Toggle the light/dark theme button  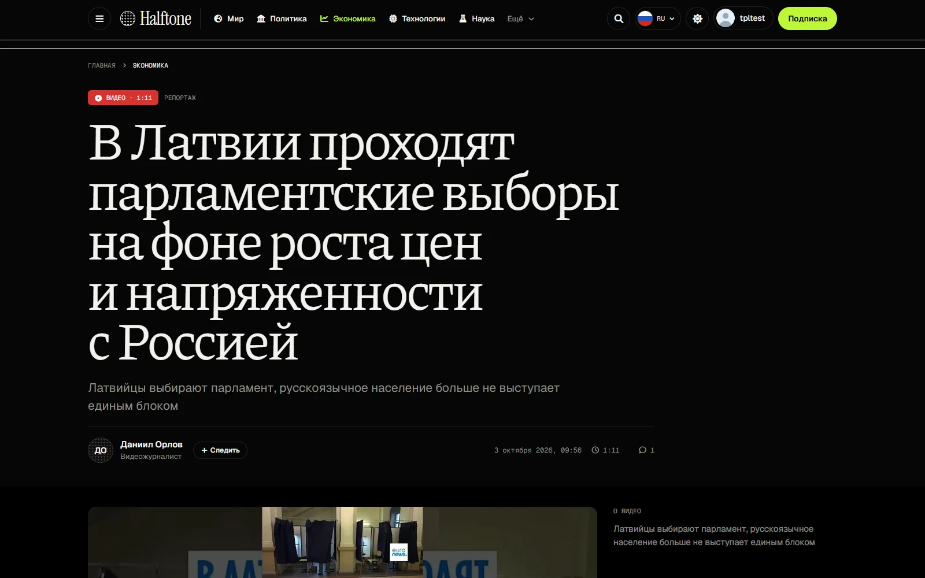click(697, 18)
